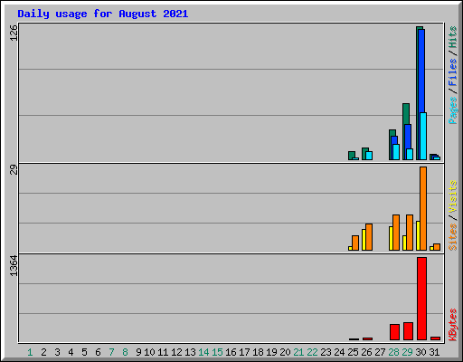The image size is (463, 362).
Task: Click day label '14' on the x-axis
Action: tap(203, 352)
